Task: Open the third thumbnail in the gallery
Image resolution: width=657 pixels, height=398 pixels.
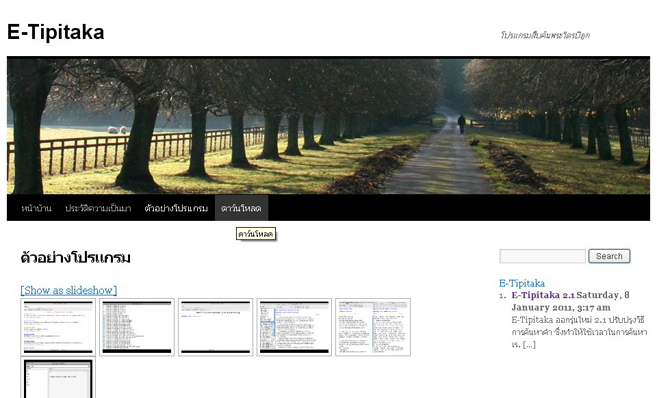Action: (216, 327)
